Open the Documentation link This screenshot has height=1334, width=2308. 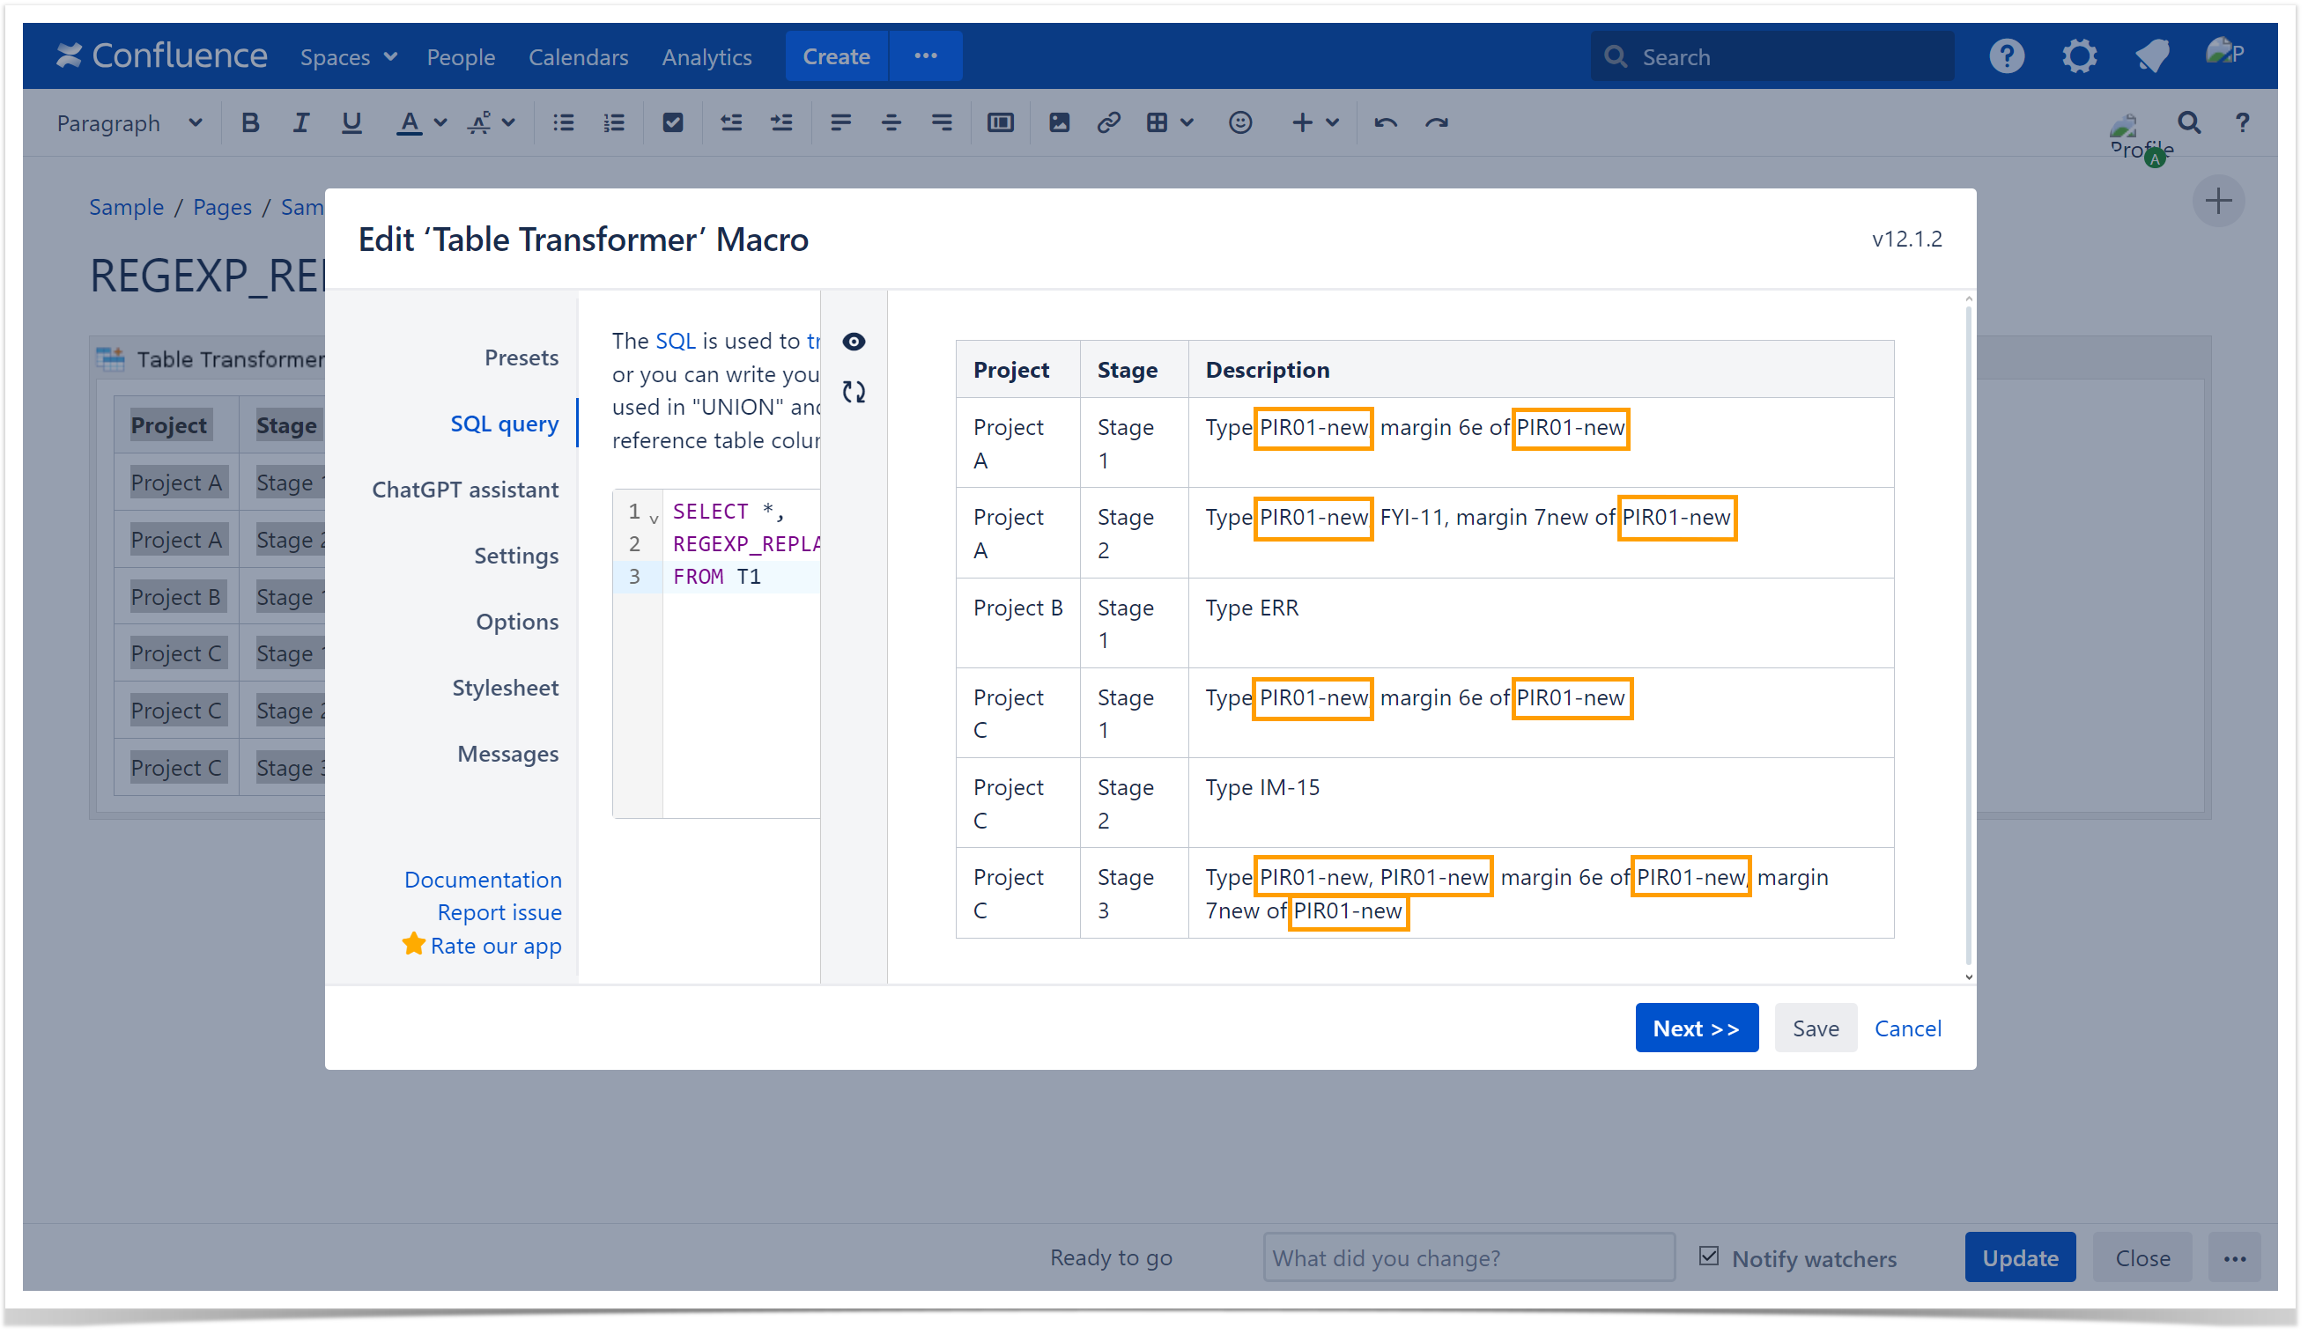tap(483, 879)
